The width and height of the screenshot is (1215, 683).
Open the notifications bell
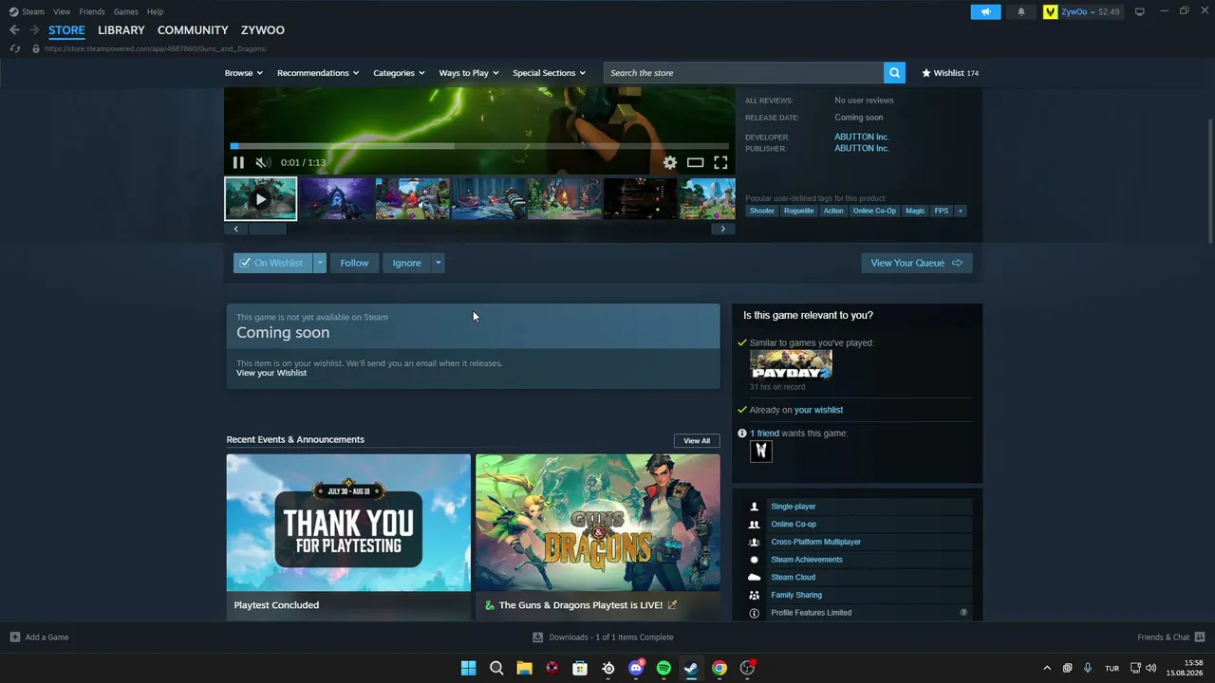coord(1021,11)
